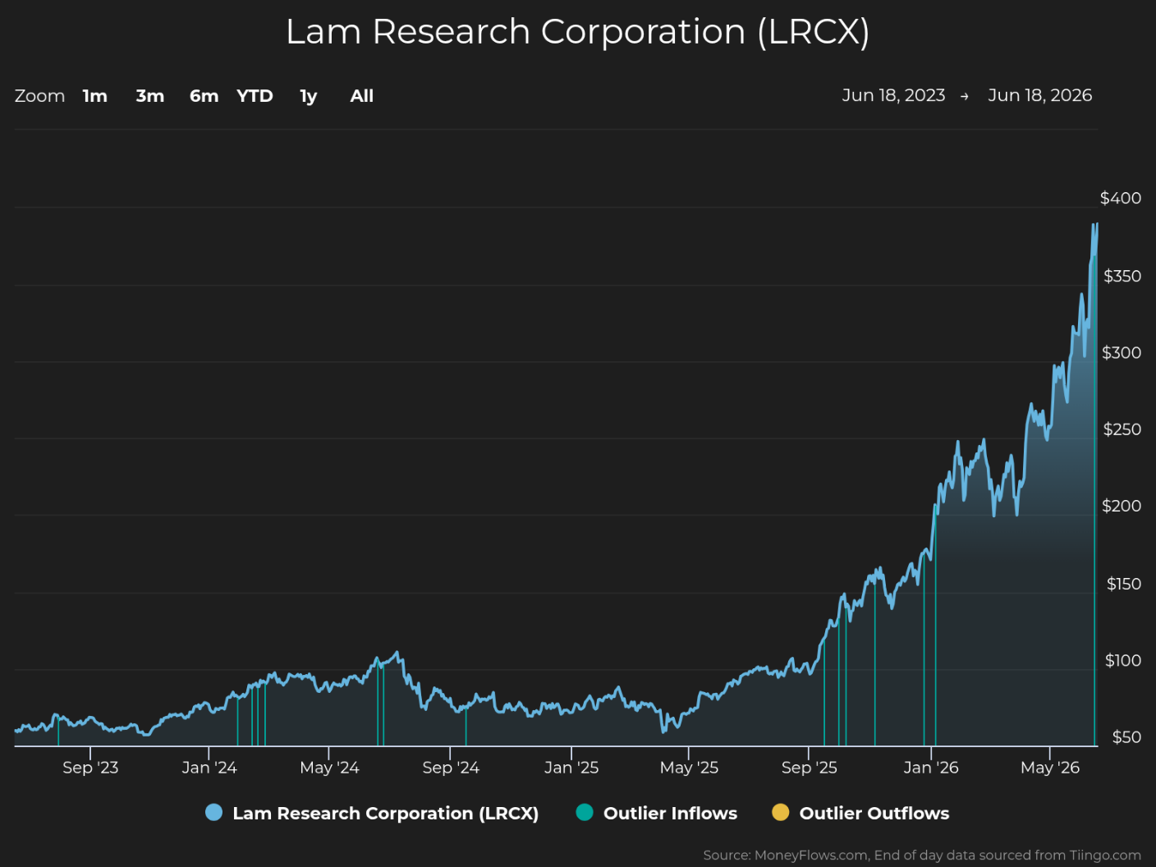This screenshot has height=867, width=1156.
Task: Click the $350 price axis label
Action: [1122, 276]
